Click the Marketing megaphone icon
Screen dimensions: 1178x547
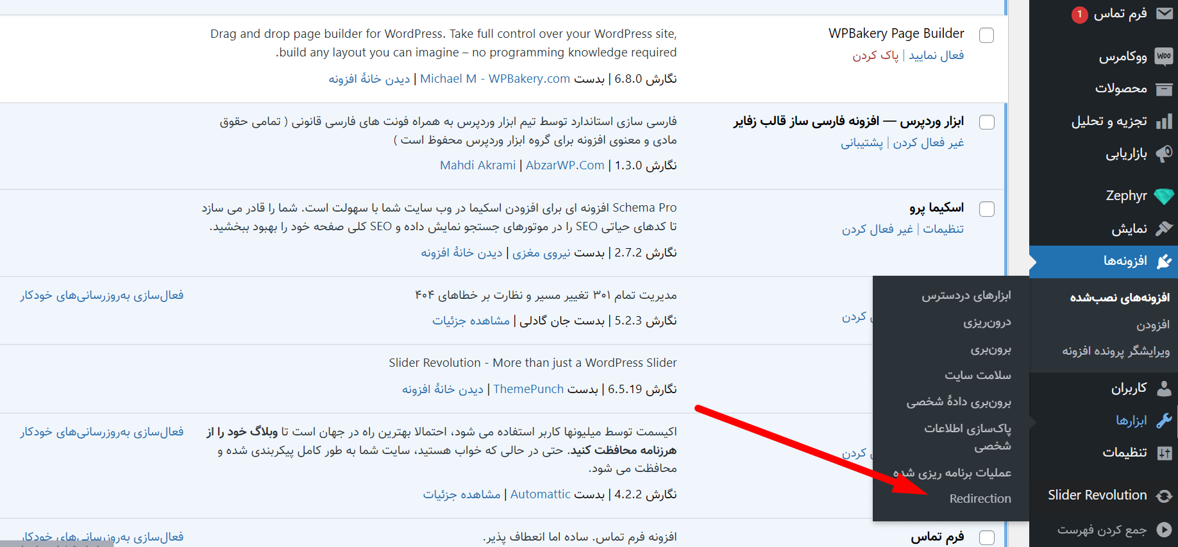point(1164,153)
